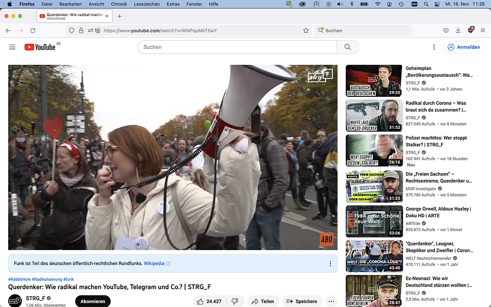Show site security padlock info

(81, 30)
